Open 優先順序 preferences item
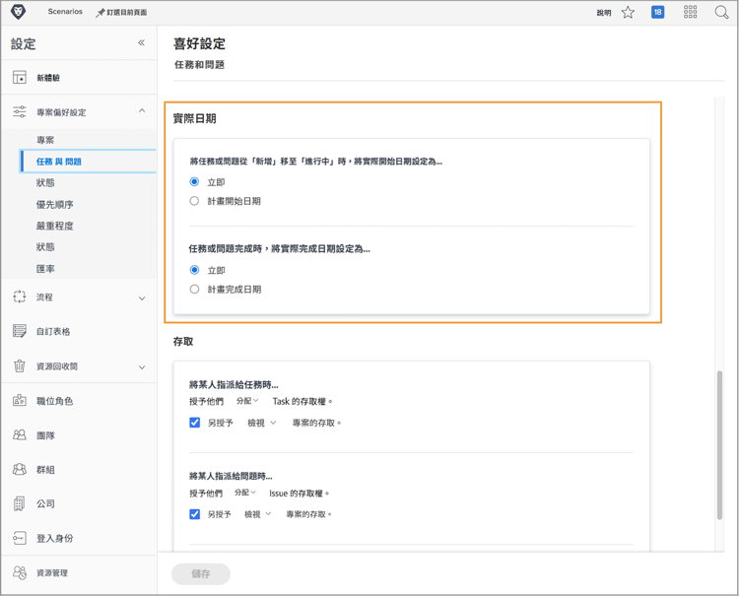The height and width of the screenshot is (596, 739). (x=54, y=204)
